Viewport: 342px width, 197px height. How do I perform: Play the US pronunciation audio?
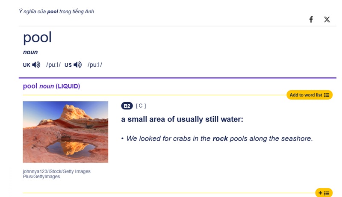[x=78, y=65]
